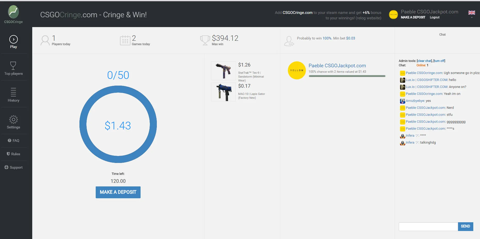The height and width of the screenshot is (239, 480).
Task: Click the clear chat admin link
Action: pyautogui.click(x=425, y=61)
